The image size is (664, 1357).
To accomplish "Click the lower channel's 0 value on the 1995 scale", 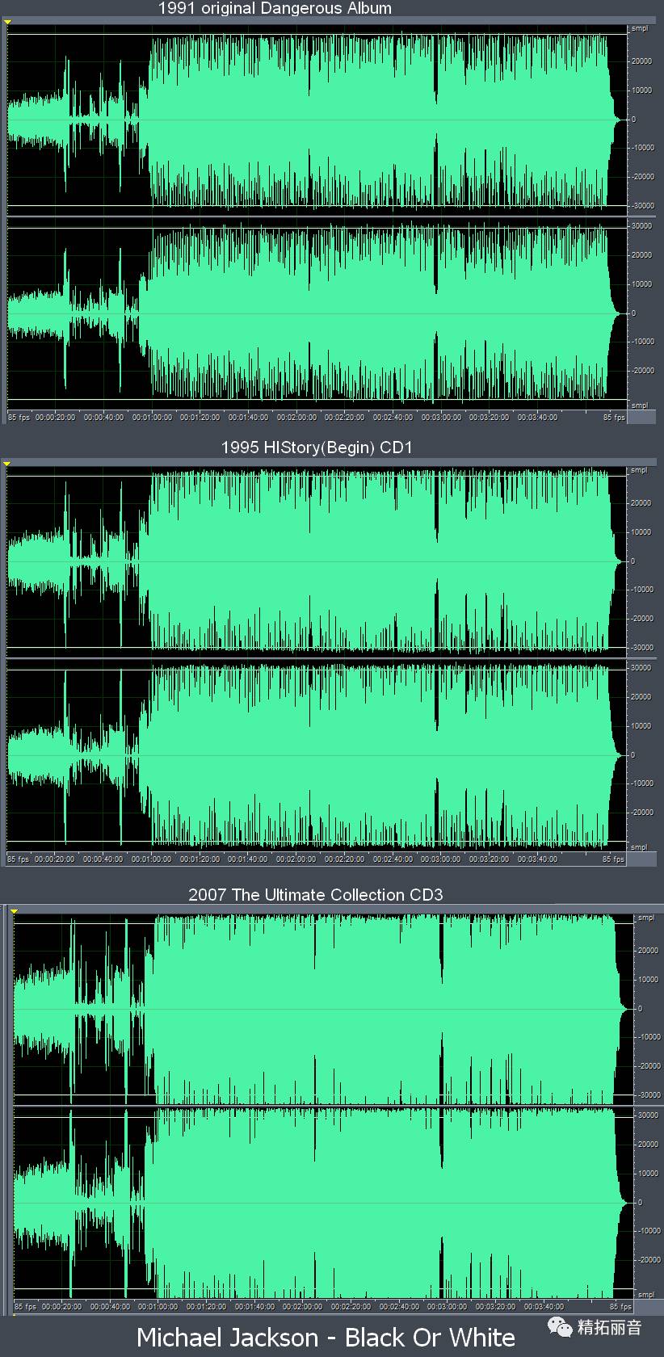I will pos(633,755).
